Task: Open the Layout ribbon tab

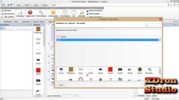Action: (x=36, y=5)
